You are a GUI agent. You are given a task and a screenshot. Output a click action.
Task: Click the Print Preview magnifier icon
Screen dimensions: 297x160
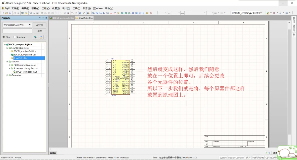(18, 13)
